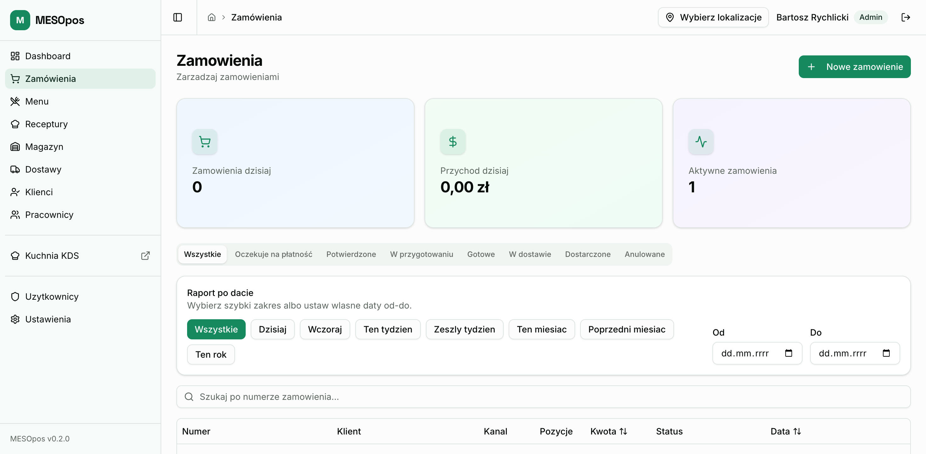
Task: Toggle the sidebar panel icon
Action: click(178, 17)
